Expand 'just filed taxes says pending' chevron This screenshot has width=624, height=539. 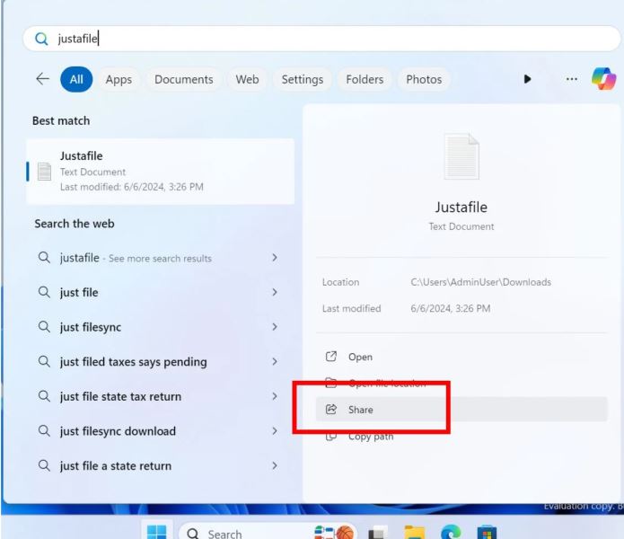click(x=275, y=361)
